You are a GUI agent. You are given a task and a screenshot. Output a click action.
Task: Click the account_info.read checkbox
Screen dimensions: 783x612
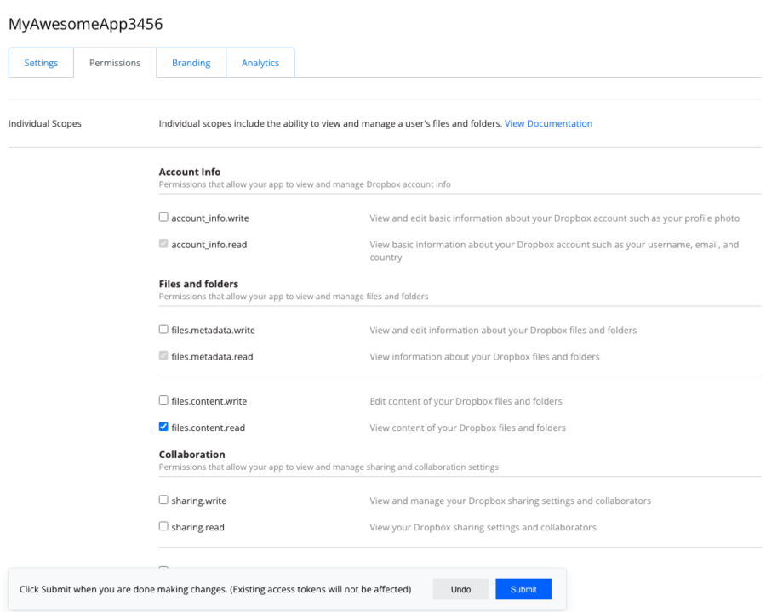(163, 244)
